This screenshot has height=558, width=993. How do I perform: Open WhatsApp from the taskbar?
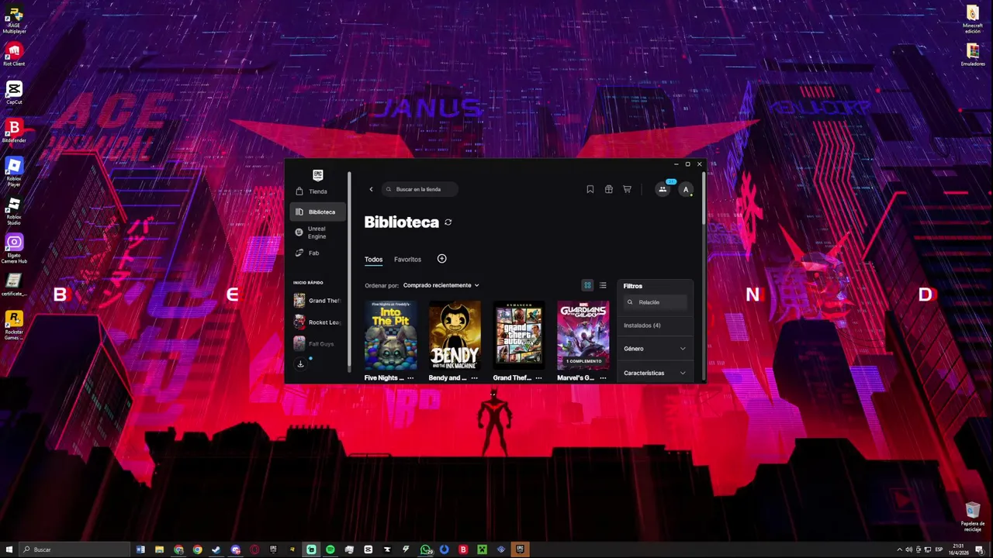pyautogui.click(x=425, y=549)
